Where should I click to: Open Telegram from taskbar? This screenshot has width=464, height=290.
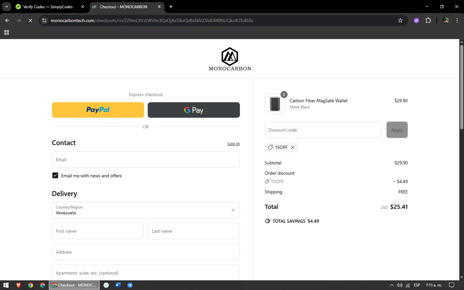(x=130, y=285)
